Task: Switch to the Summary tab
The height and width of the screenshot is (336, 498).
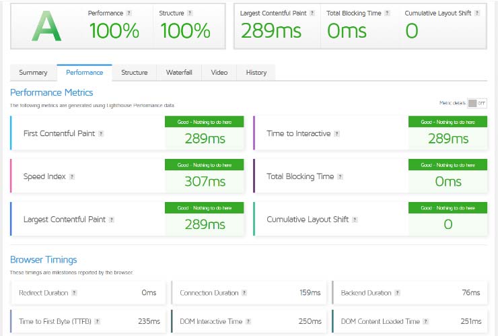Action: pos(33,73)
